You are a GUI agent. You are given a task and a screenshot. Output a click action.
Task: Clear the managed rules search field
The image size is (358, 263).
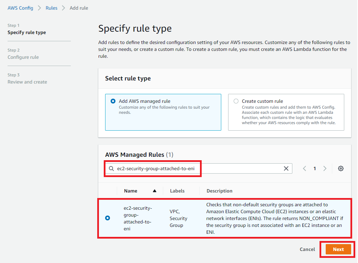click(x=286, y=168)
